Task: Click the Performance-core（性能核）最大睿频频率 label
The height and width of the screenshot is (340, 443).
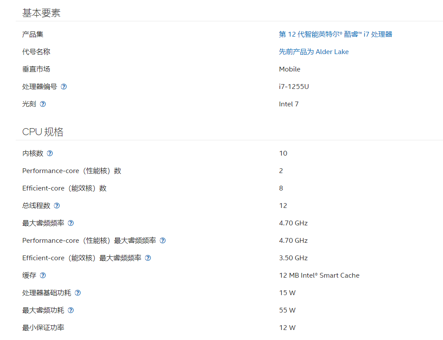Action: pos(89,241)
